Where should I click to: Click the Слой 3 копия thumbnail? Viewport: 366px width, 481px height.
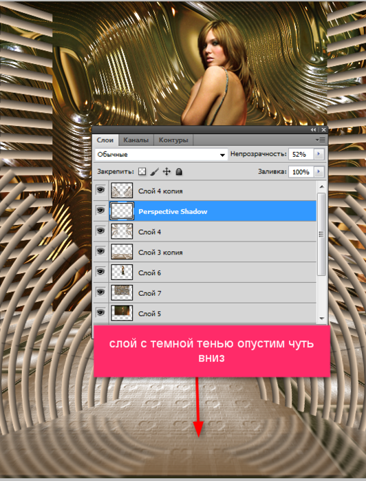click(x=122, y=252)
